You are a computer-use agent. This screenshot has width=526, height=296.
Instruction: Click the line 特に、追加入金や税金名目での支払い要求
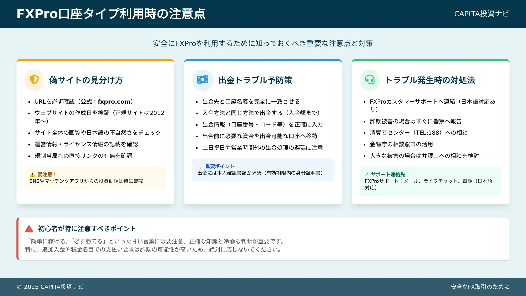pos(154,249)
